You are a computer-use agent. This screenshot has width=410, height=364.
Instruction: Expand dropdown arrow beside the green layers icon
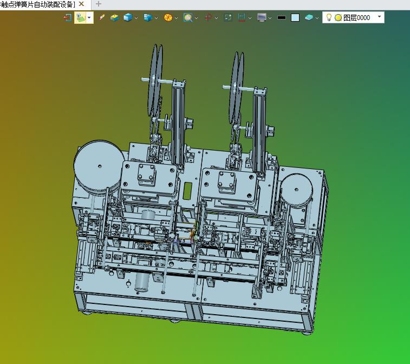[89, 17]
